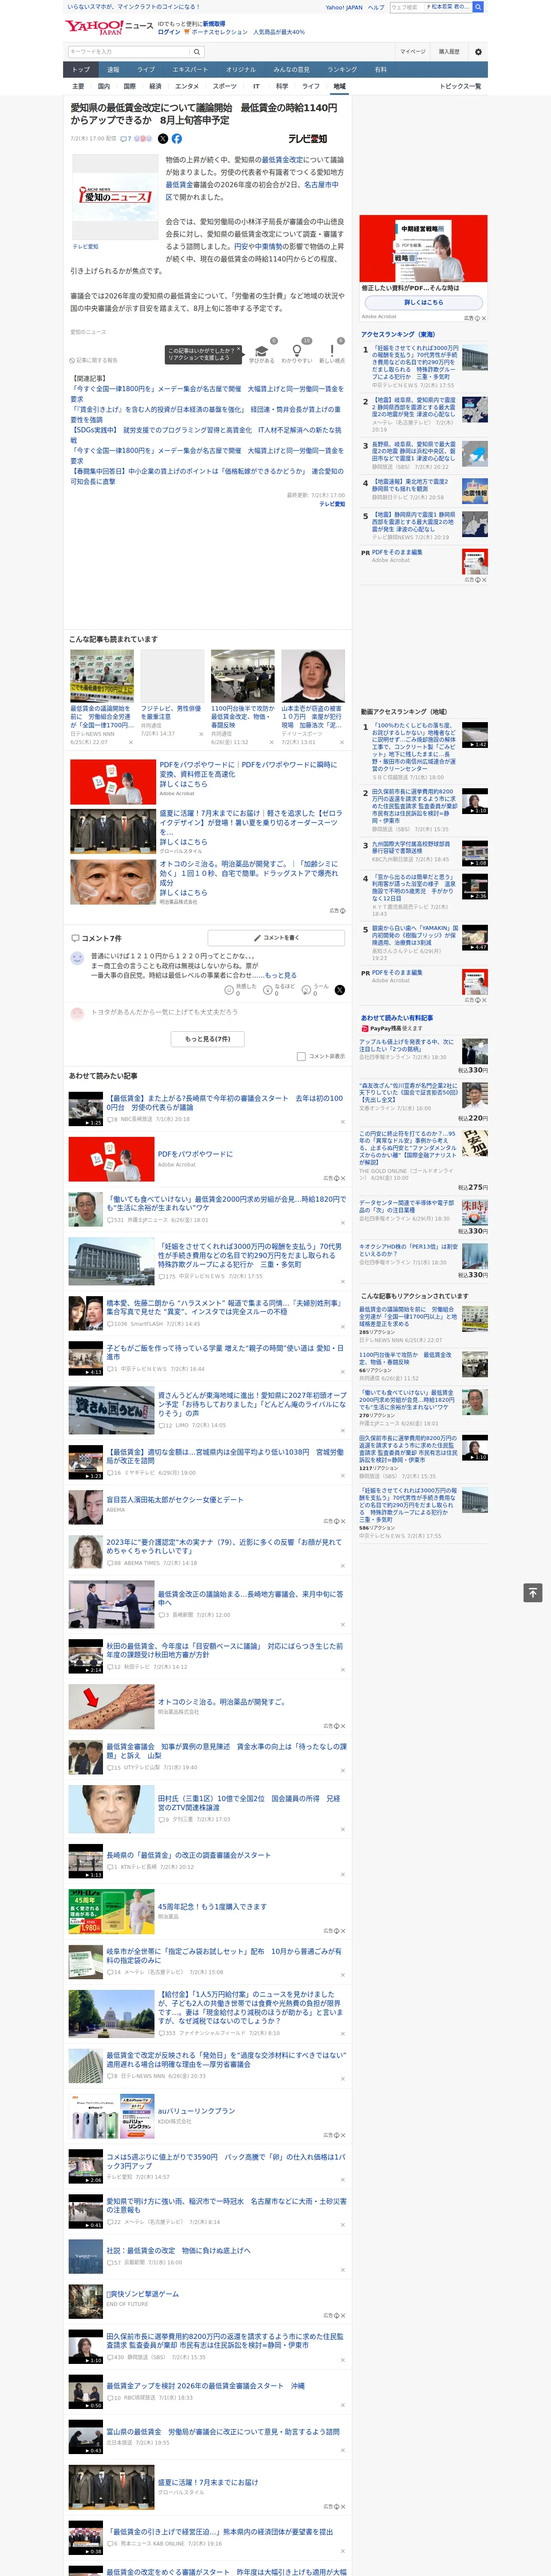Screen dimensions: 551x2576
Task: Click inside the キーワードを入力 search field
Action: 129,52
